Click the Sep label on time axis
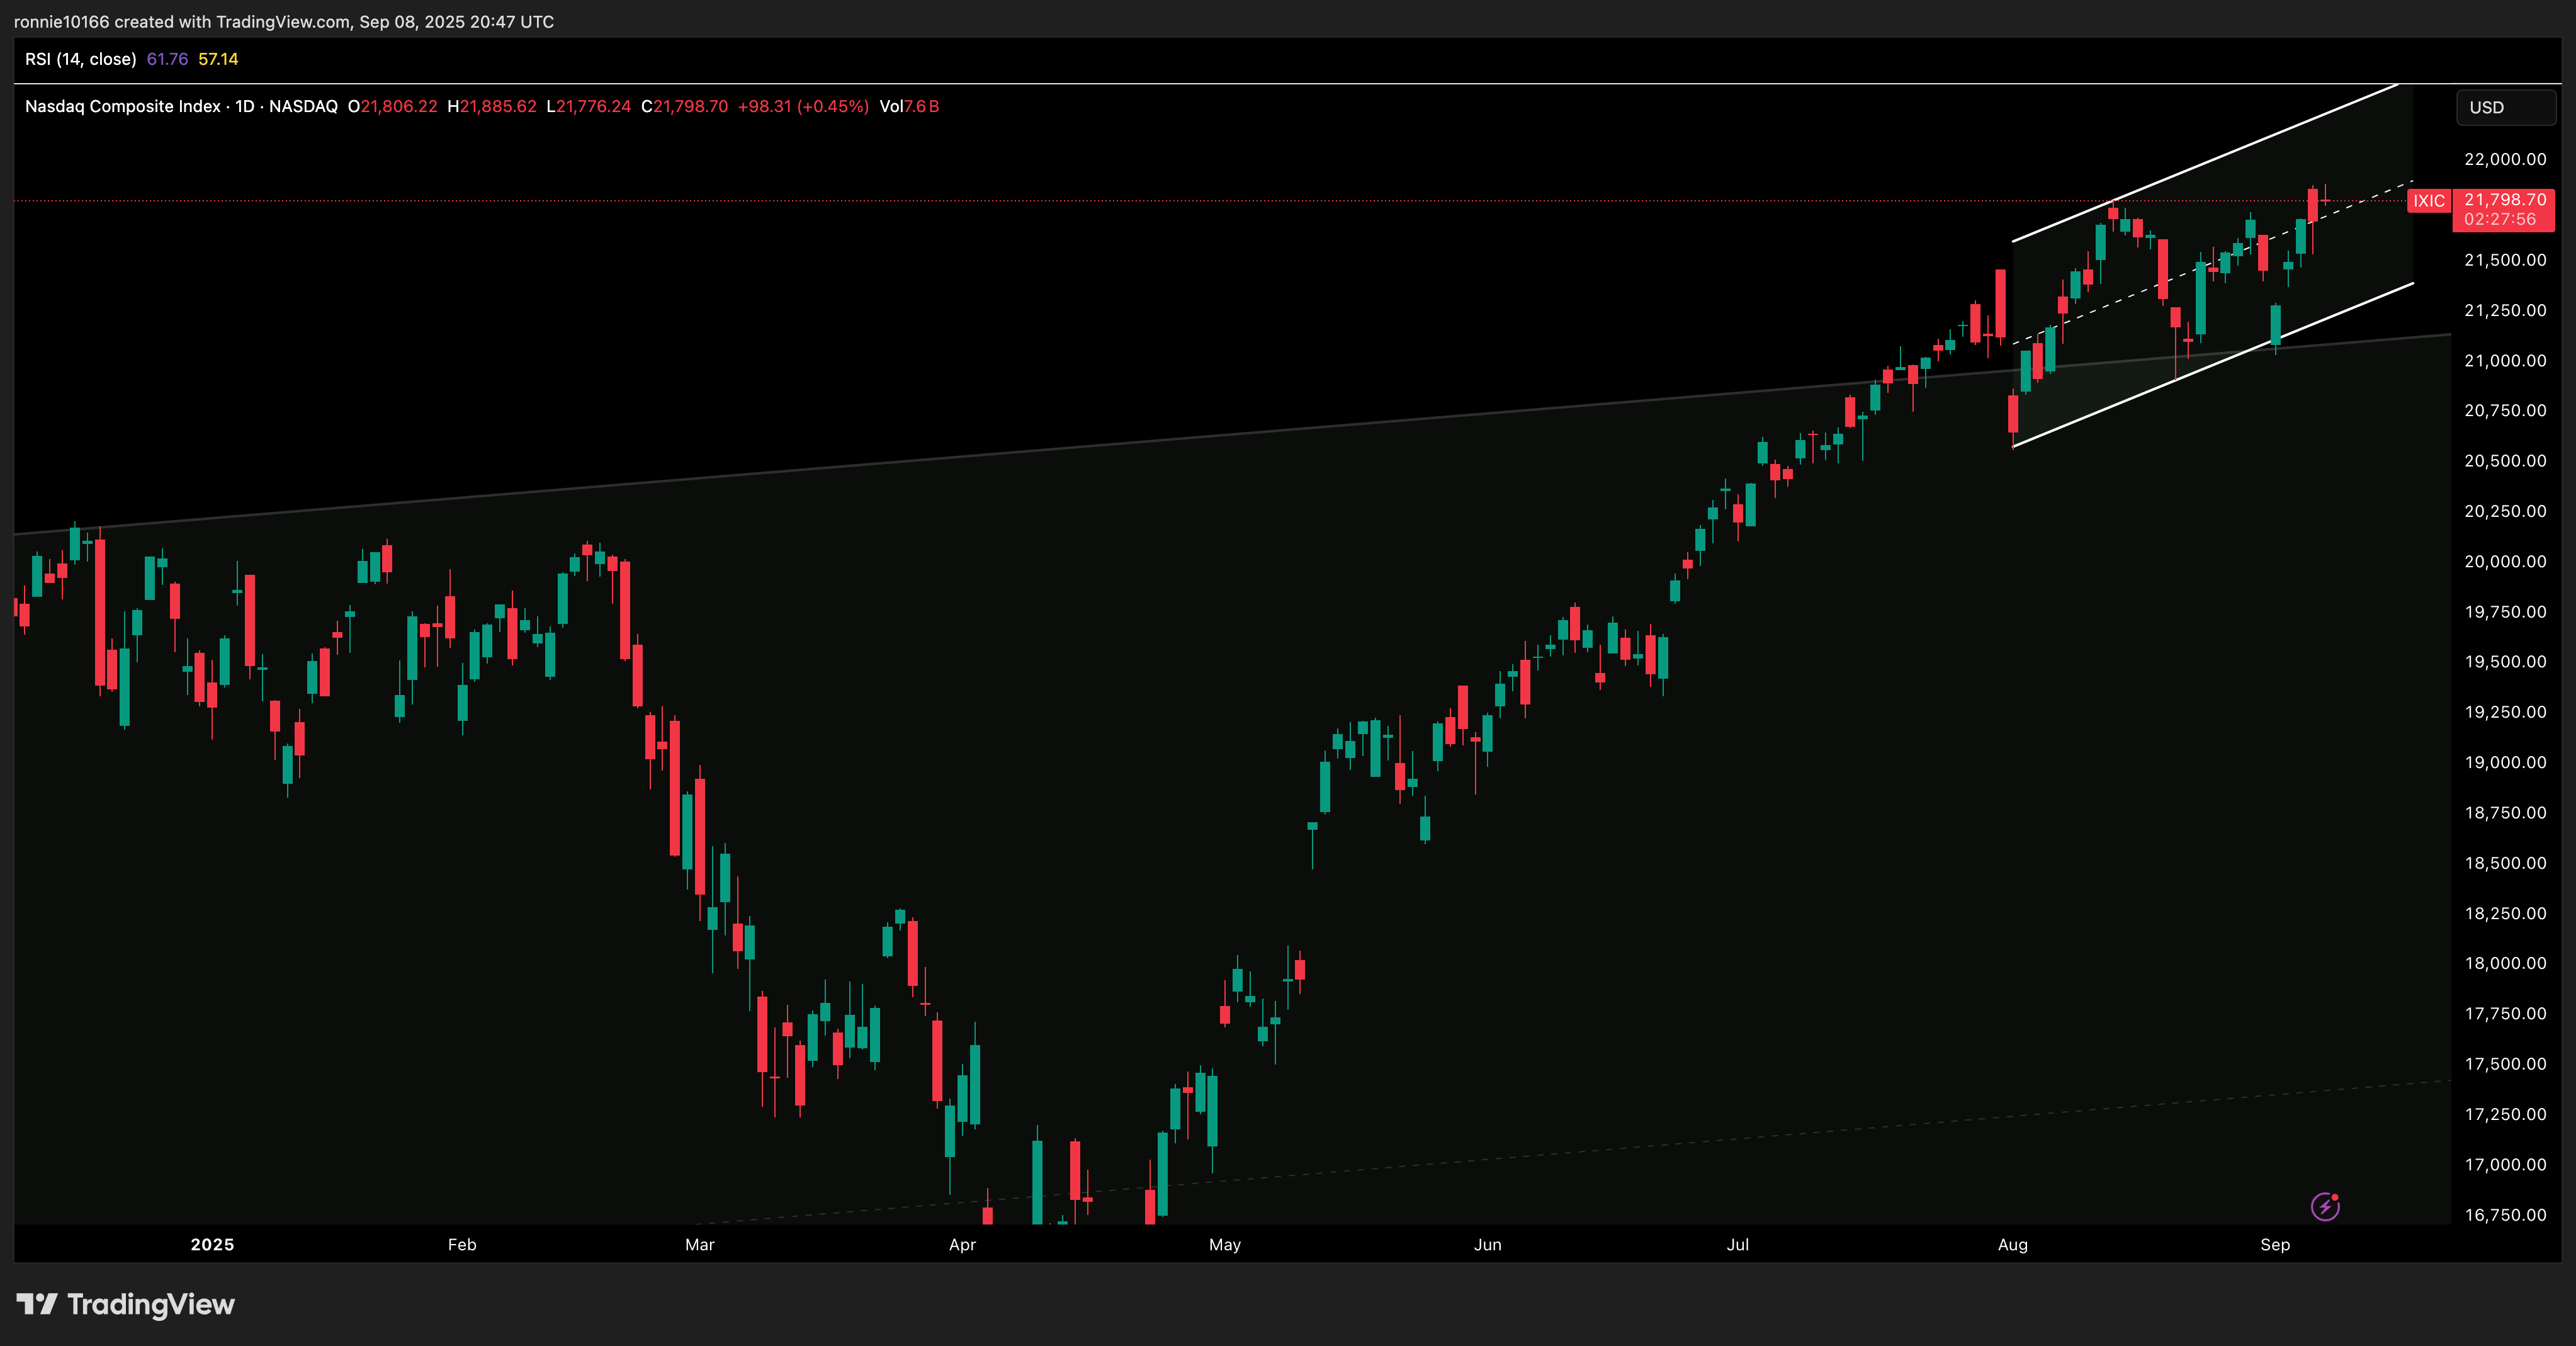 pyautogui.click(x=2275, y=1244)
